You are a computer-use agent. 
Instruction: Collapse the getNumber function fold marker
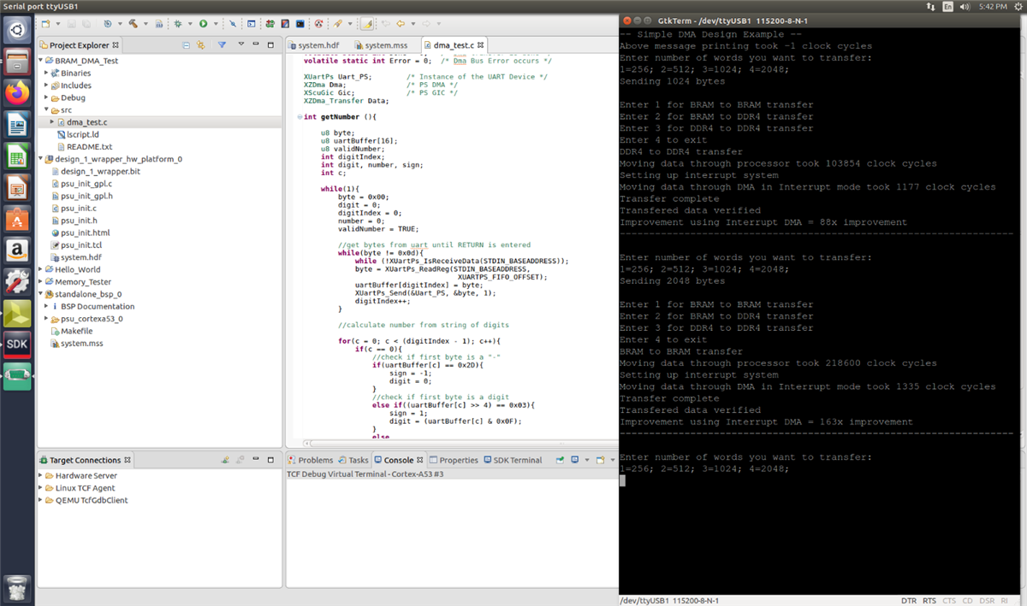(298, 116)
